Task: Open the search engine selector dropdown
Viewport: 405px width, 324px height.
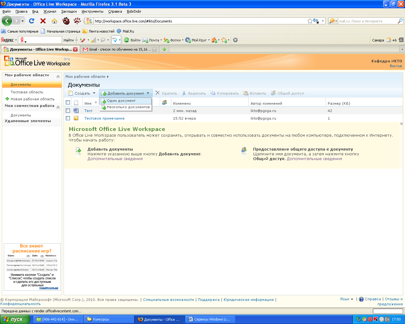Action: pyautogui.click(x=333, y=21)
